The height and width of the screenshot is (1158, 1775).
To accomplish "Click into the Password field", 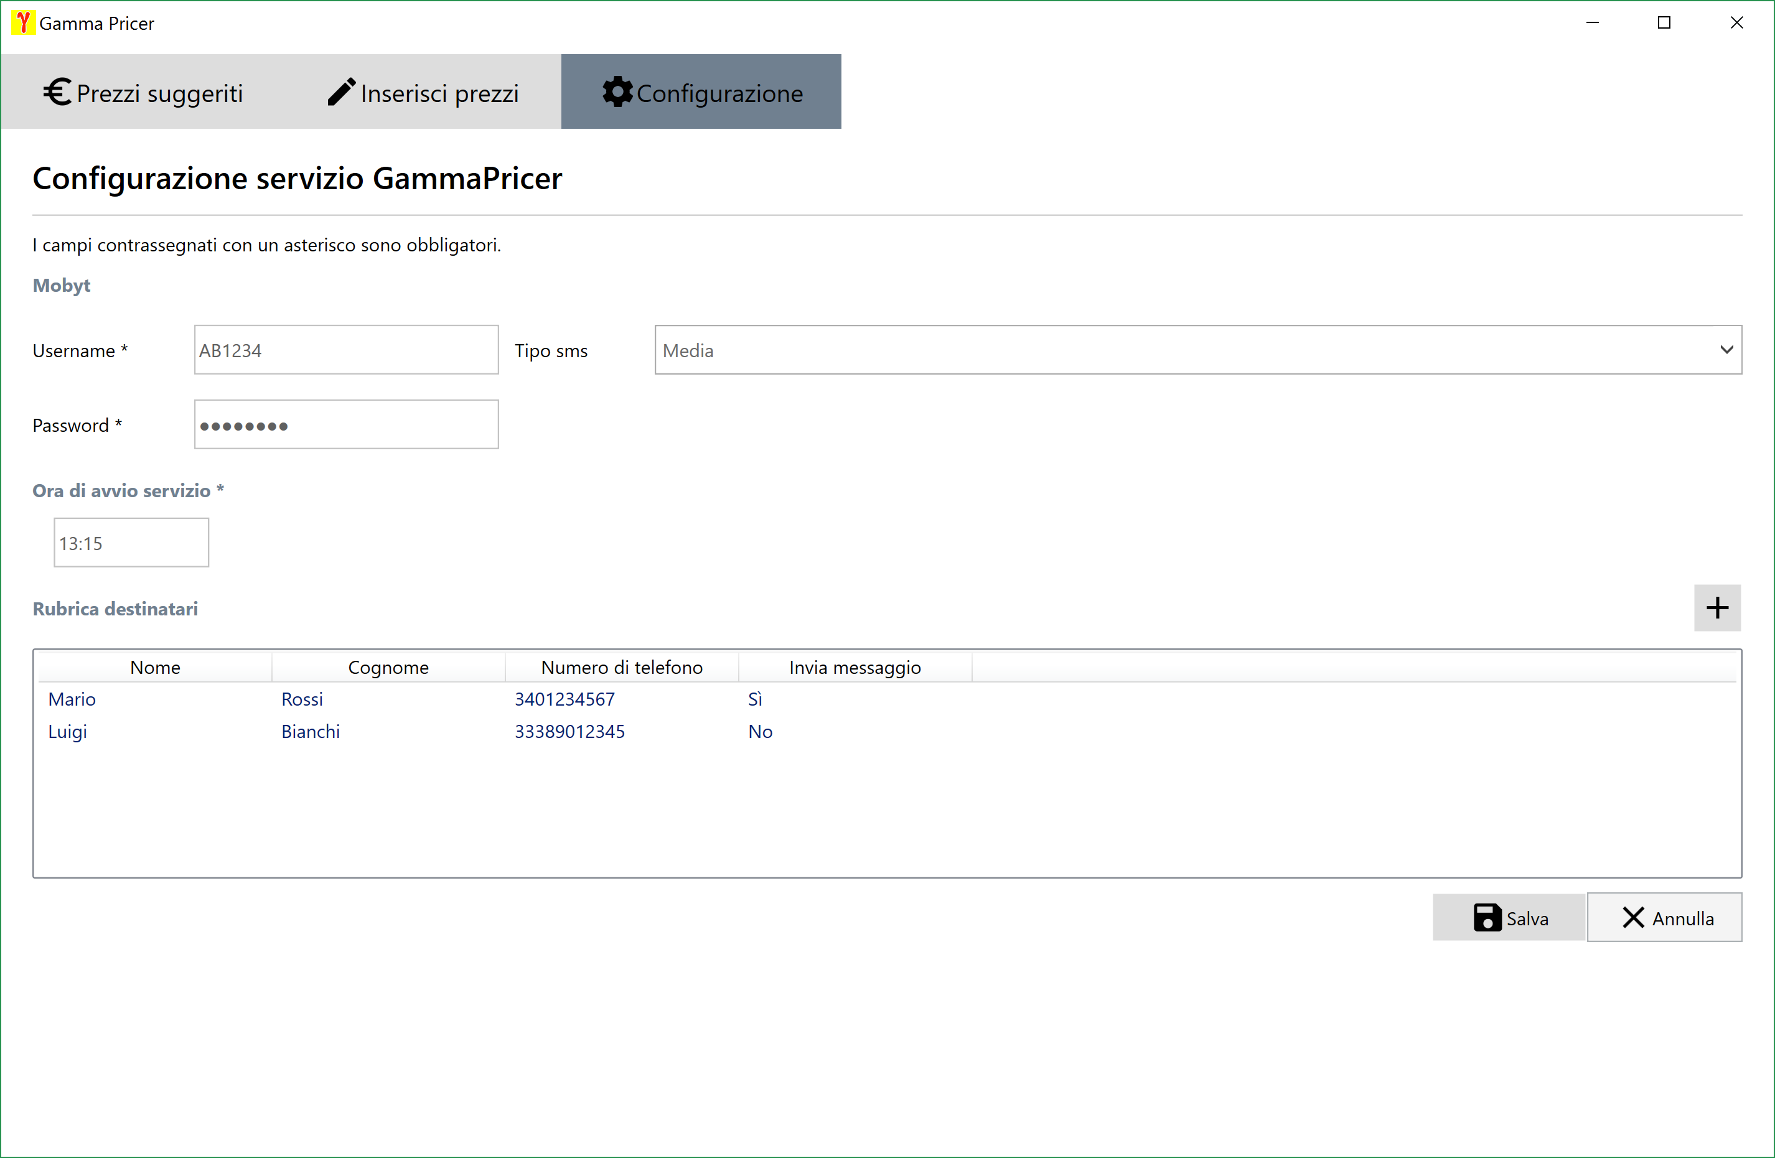I will coord(346,424).
